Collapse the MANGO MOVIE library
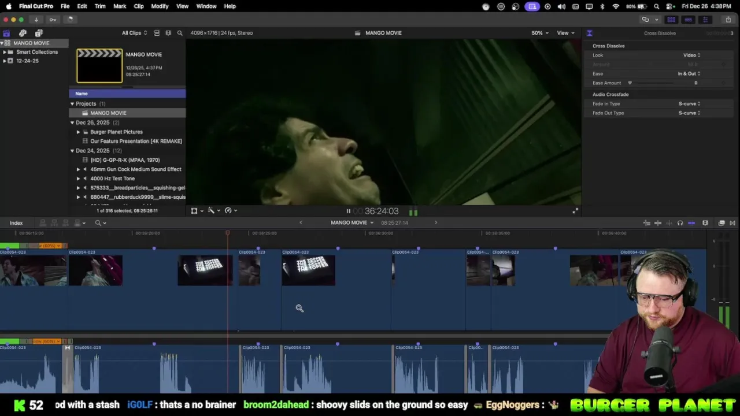This screenshot has height=416, width=740. 2,43
